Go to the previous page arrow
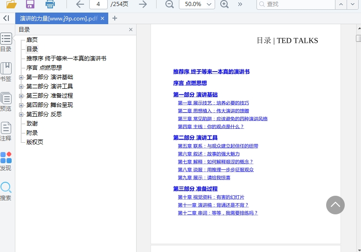The height and width of the screenshot is (252, 361). [80, 4]
